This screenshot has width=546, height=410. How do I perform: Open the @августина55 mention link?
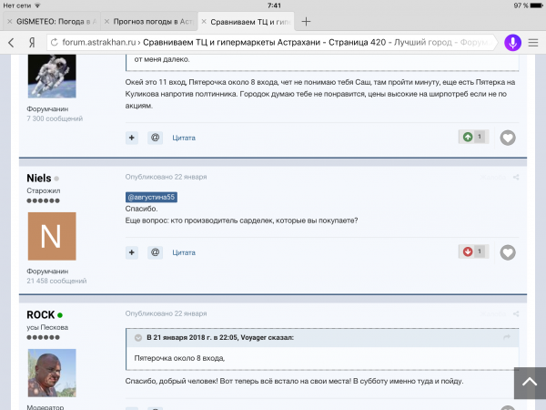pyautogui.click(x=151, y=197)
